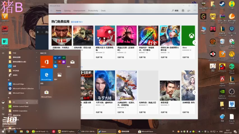
Task: Switch to the Deals tab in Microsoft Store
Action: coord(103,11)
